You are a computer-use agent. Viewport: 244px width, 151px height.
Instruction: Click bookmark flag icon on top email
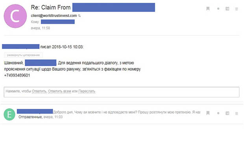point(208,9)
